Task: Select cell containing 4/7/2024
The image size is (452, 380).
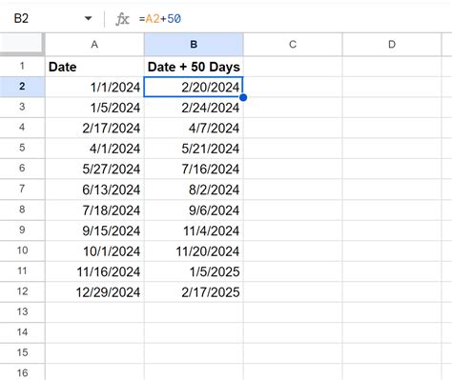Action: click(x=194, y=128)
